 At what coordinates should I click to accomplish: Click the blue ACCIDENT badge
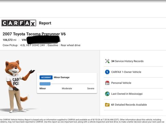point(46,77)
